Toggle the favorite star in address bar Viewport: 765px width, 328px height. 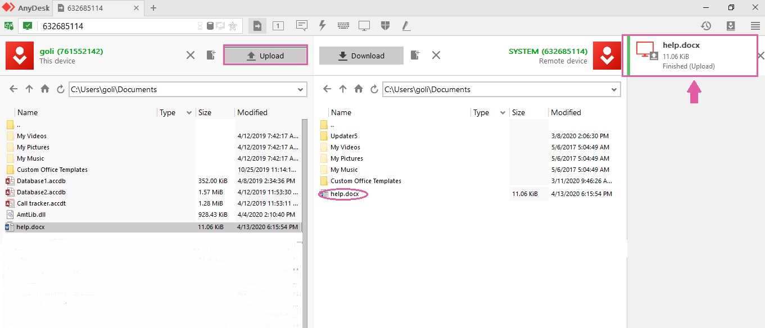tap(233, 26)
